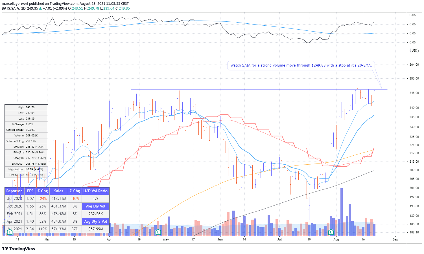This screenshot has height=254, width=424.
Task: Click the Volume 209.052K stats row
Action: (x=26, y=136)
